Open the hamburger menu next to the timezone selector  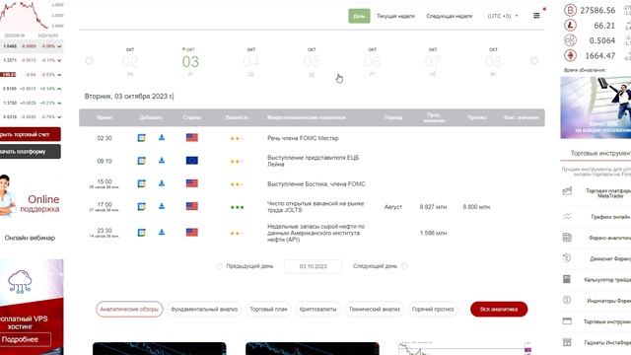(536, 16)
